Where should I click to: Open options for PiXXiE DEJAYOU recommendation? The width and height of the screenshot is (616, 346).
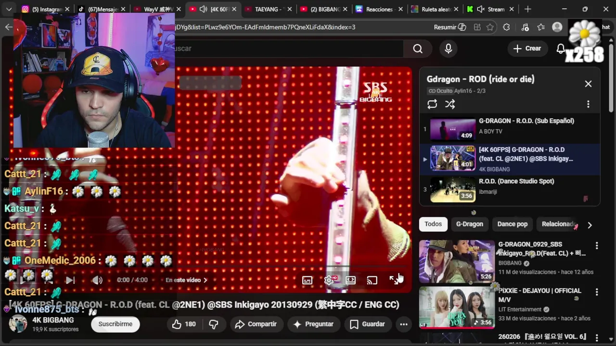click(597, 292)
